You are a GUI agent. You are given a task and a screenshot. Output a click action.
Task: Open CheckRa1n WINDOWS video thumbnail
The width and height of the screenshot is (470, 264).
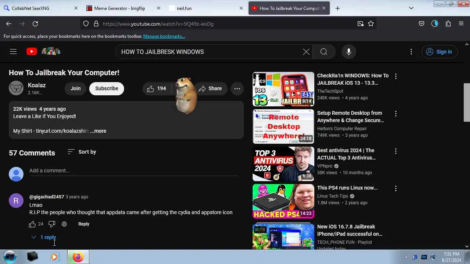tap(283, 89)
